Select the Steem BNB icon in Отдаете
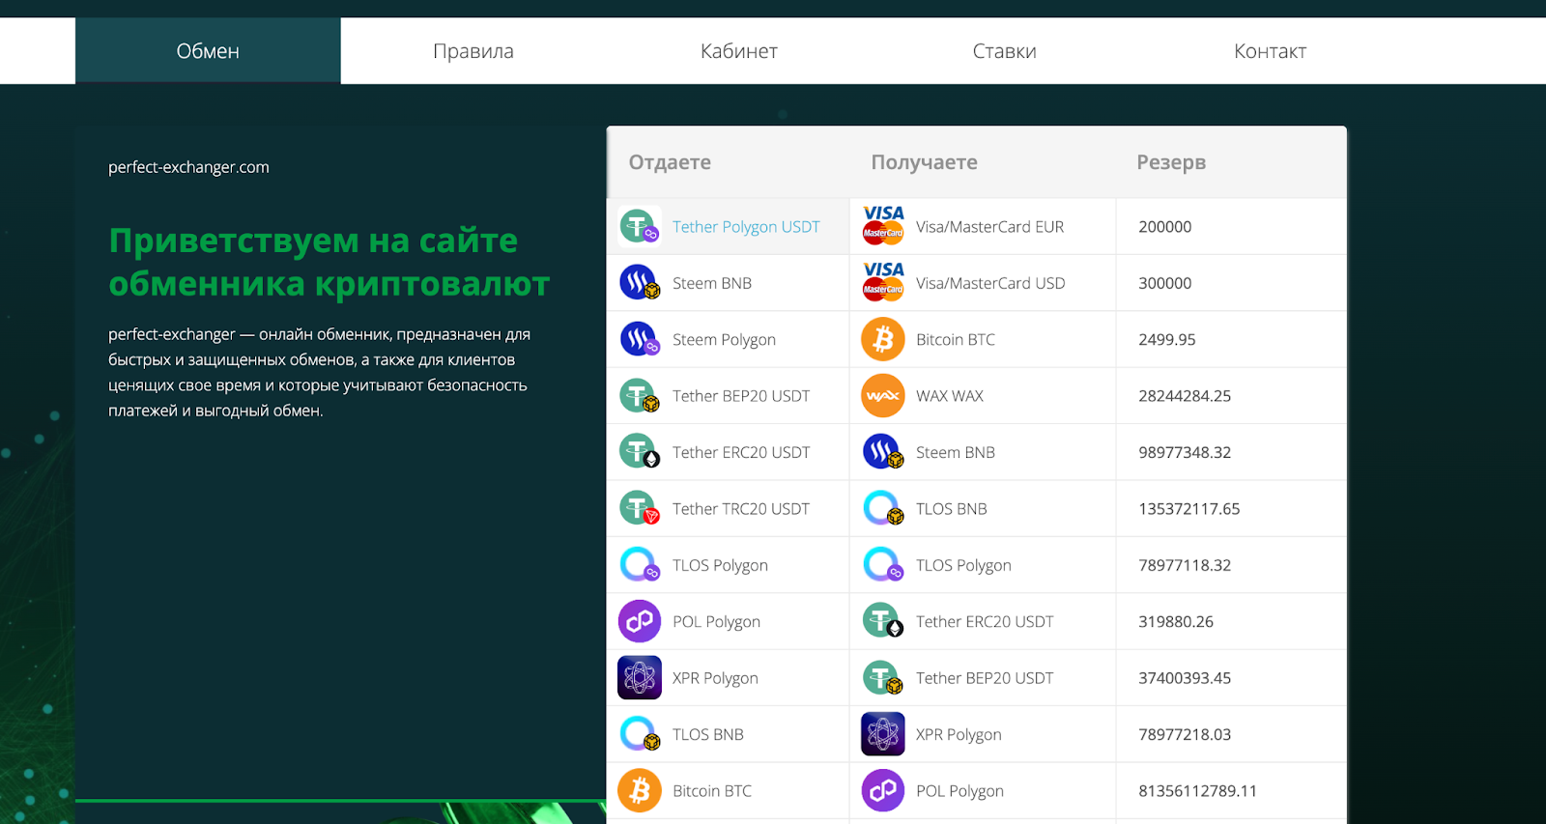This screenshot has width=1546, height=824. point(639,283)
